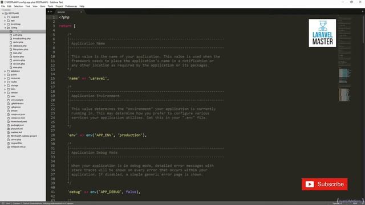Open session.php in the sidebar
The width and height of the screenshot is (365, 205).
pos(19,64)
